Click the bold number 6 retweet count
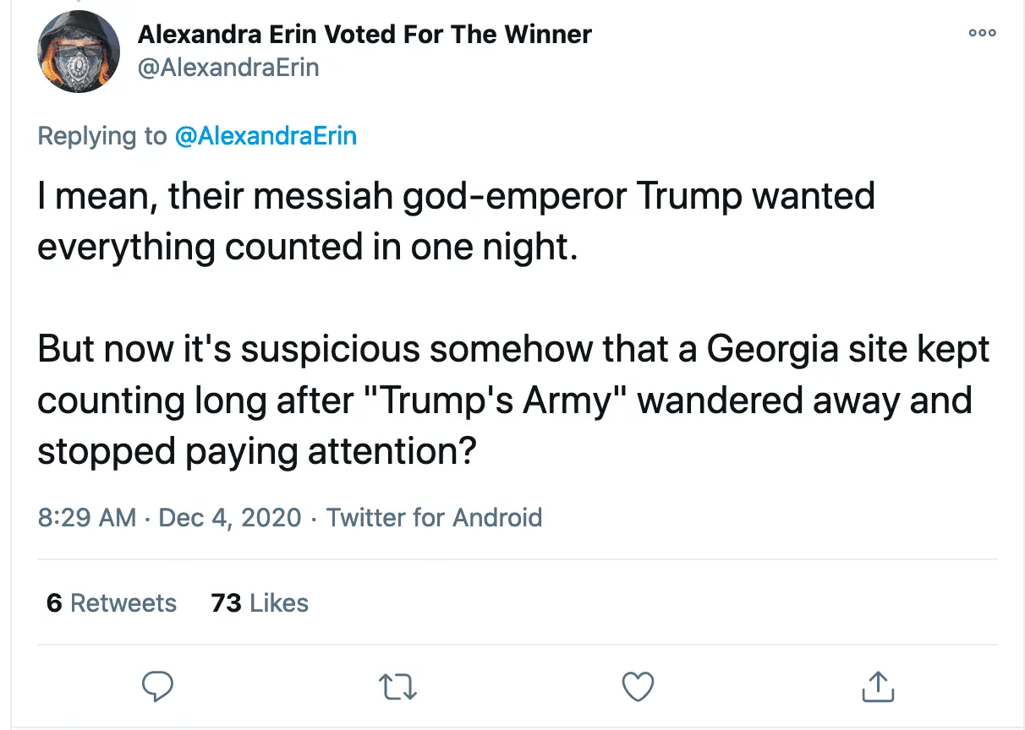This screenshot has height=730, width=1025. (x=54, y=603)
